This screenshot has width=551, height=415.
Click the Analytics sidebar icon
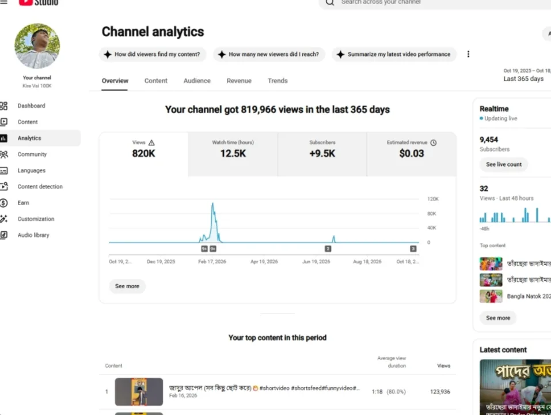[x=4, y=138]
